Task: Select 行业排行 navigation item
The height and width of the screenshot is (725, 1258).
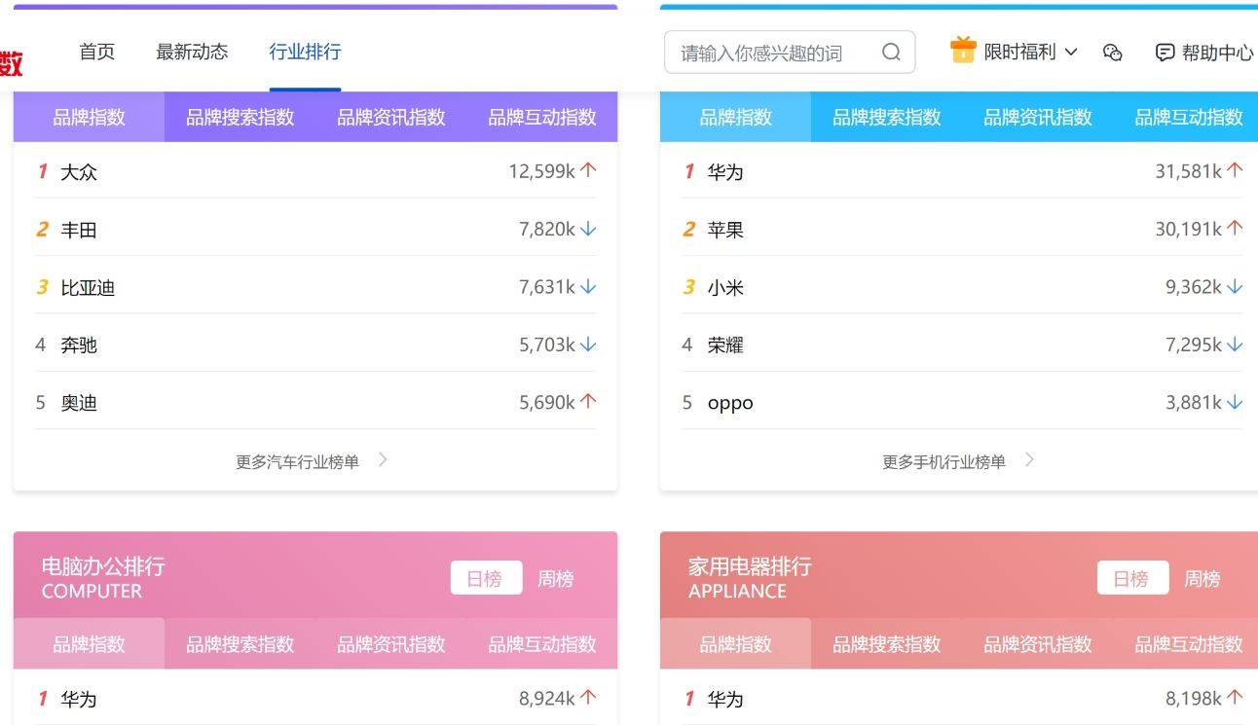Action: [x=305, y=52]
